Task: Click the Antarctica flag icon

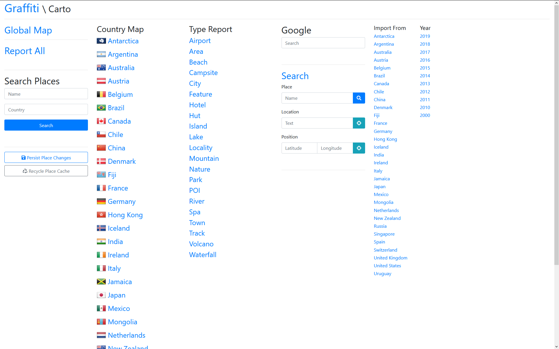Action: (101, 41)
